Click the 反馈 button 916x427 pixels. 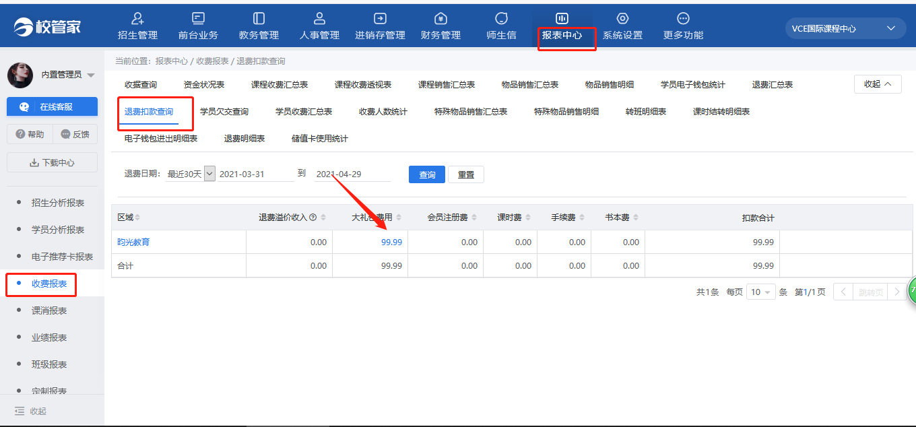75,134
